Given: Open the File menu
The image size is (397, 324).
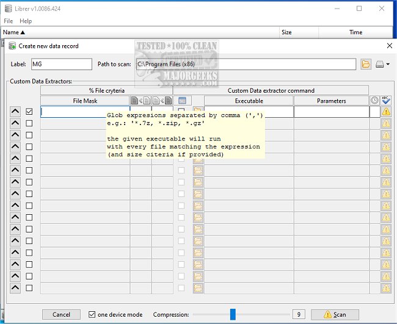Looking at the screenshot, I should (x=9, y=21).
